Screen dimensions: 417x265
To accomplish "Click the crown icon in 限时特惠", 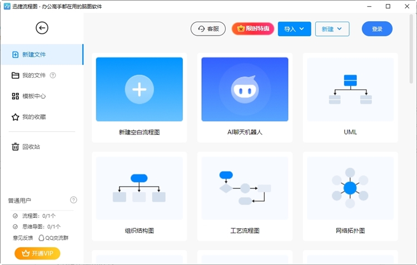I will point(241,28).
